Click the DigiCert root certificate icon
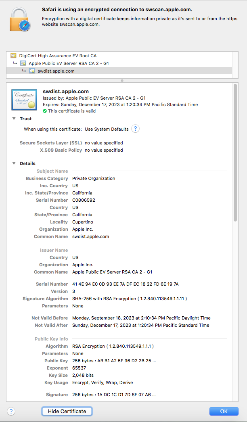Screen dimensions: 247x422 13,56
